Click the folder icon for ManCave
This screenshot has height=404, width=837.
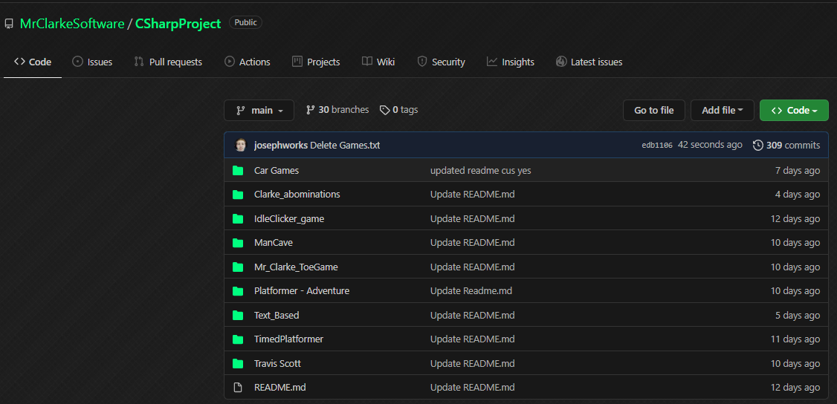pyautogui.click(x=238, y=243)
